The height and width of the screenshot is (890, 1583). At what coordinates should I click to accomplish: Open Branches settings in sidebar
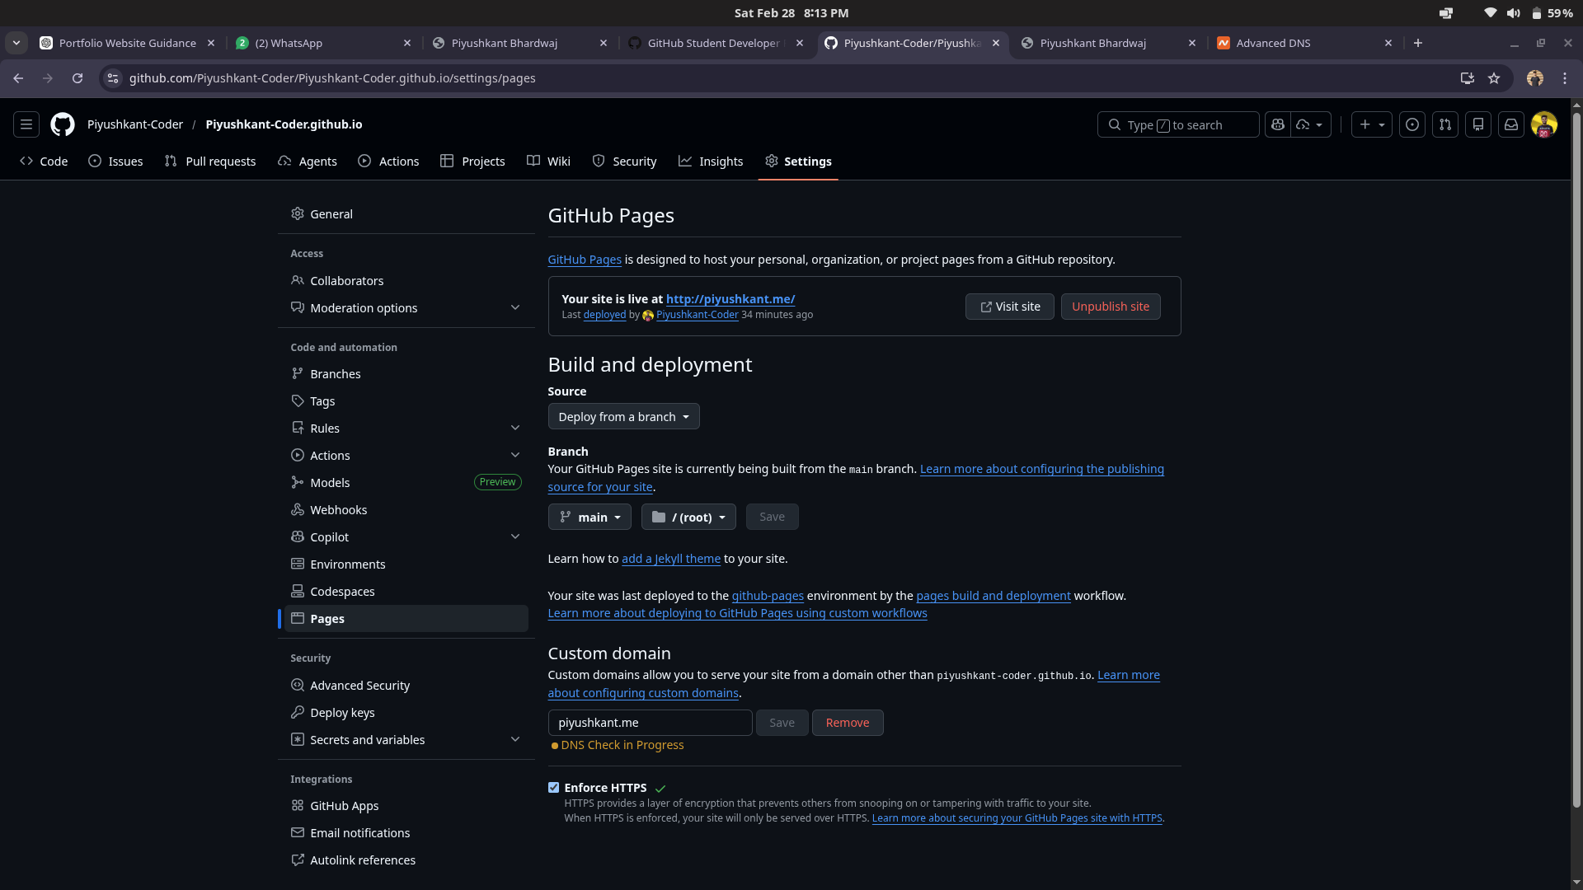(406, 374)
